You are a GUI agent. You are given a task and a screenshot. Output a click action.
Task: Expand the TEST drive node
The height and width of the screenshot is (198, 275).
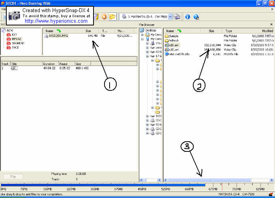[147, 116]
